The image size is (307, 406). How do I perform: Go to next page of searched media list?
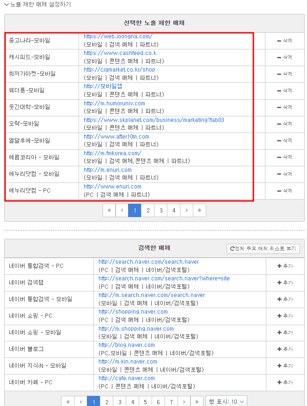(184, 402)
